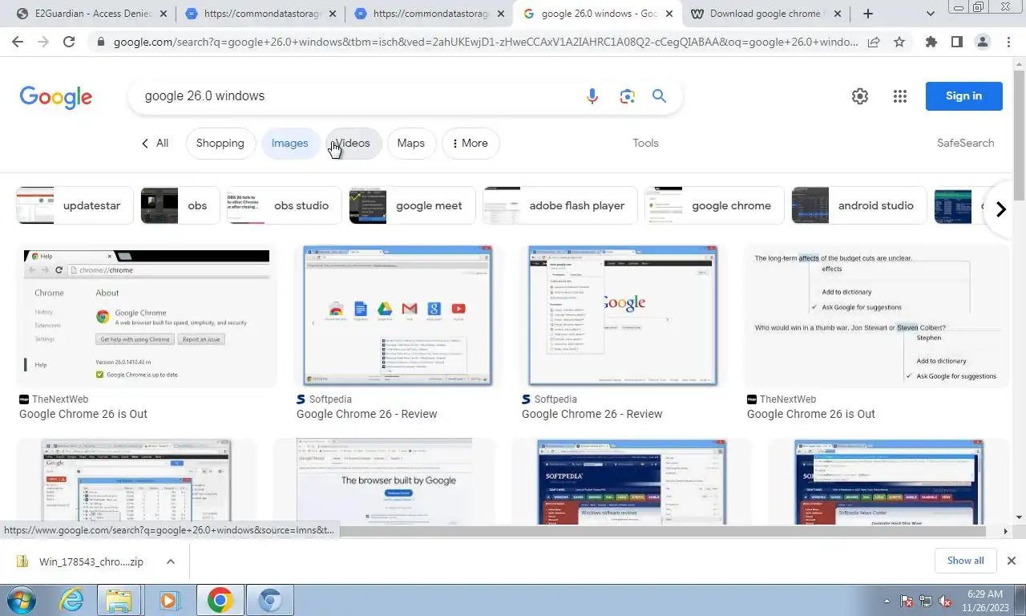Viewport: 1026px width, 616px height.
Task: Open Chrome's three-dot menu
Action: 1008,42
